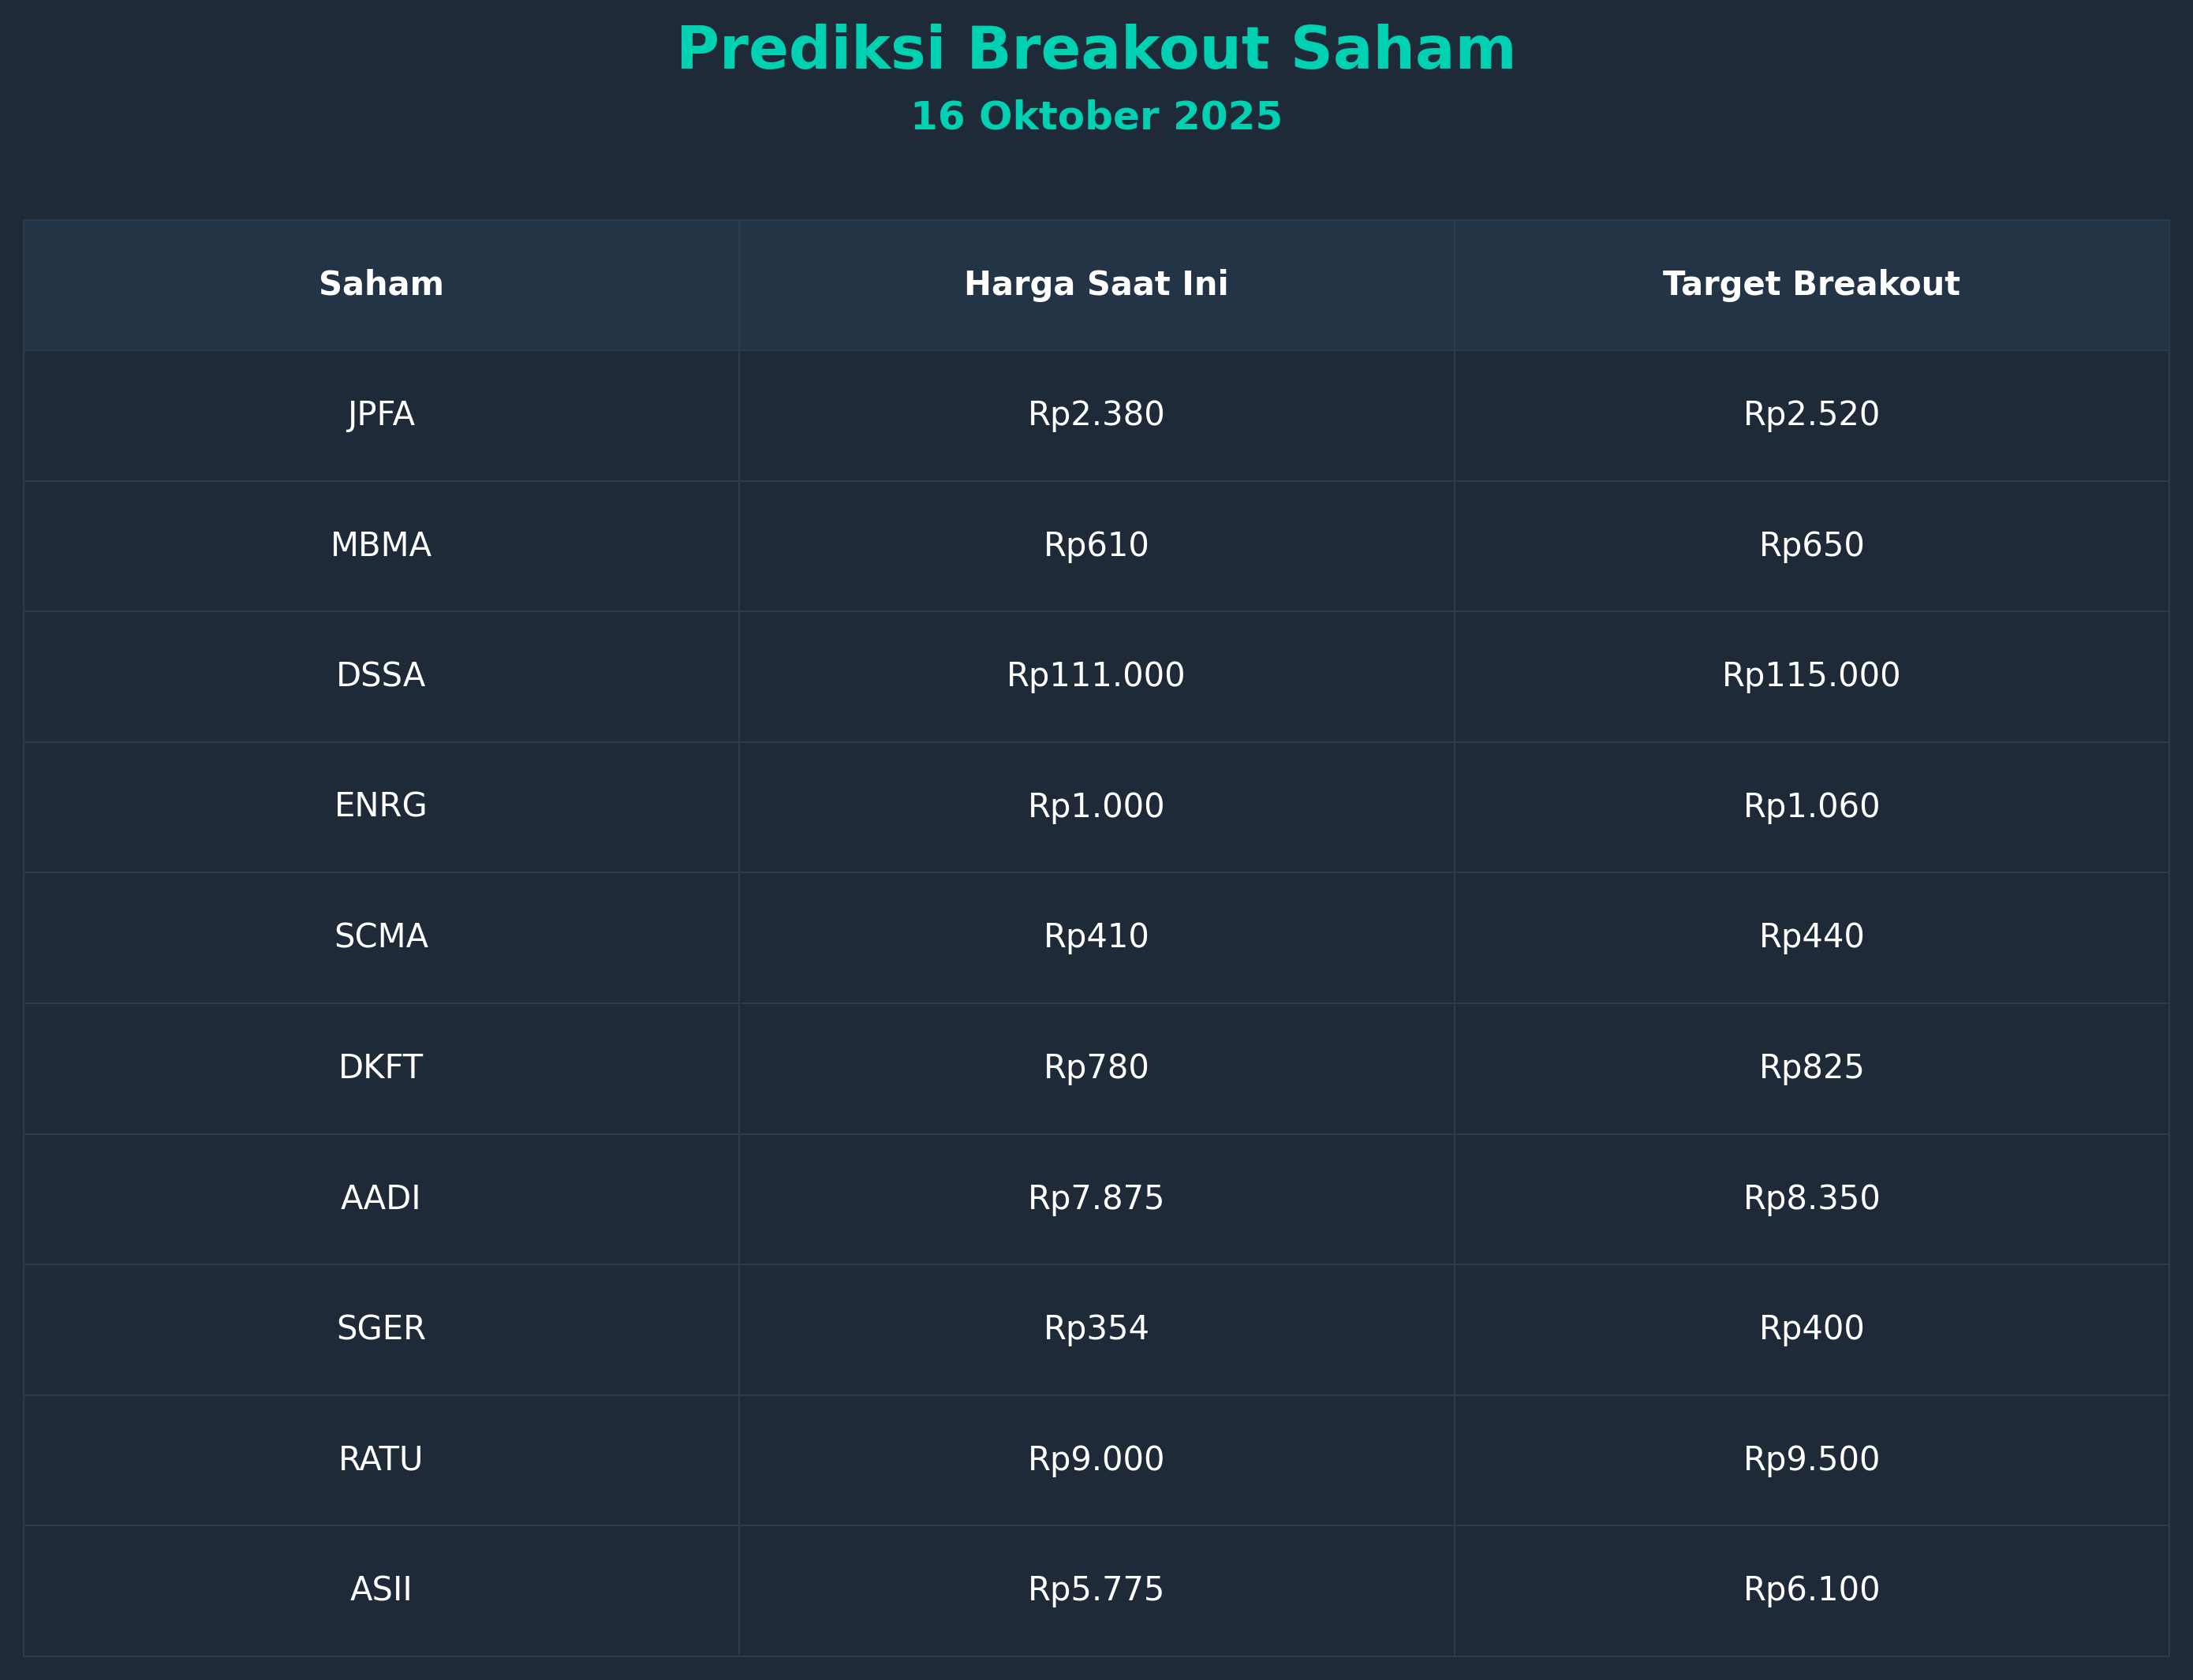This screenshot has height=1680, width=2193.
Task: Select the SCMA stock row name
Action: (x=381, y=937)
